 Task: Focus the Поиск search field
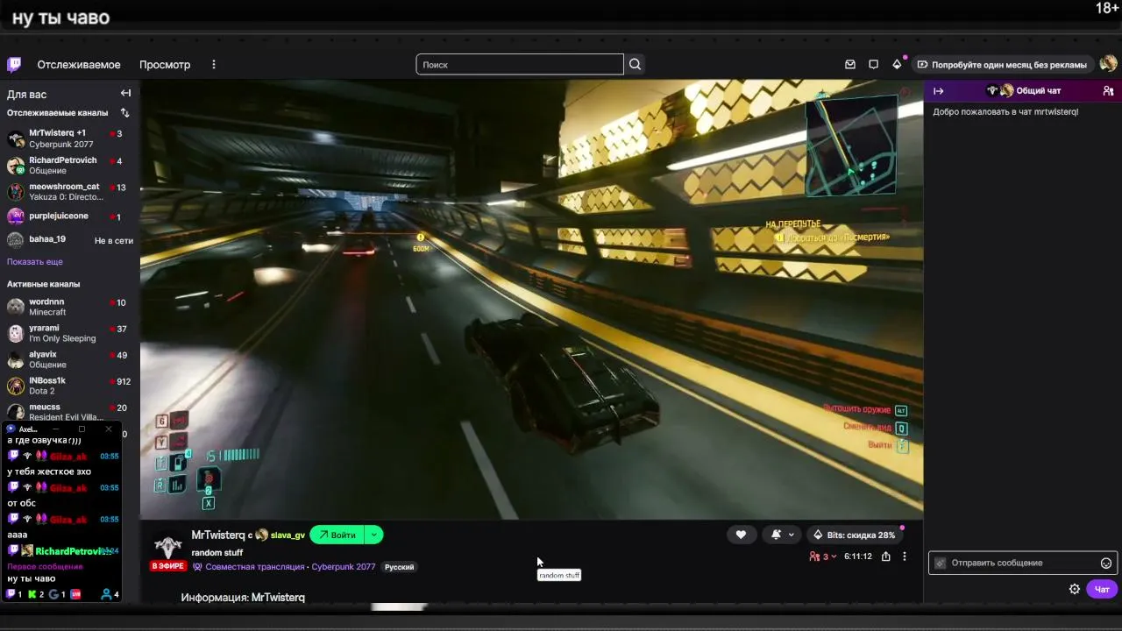pos(520,64)
